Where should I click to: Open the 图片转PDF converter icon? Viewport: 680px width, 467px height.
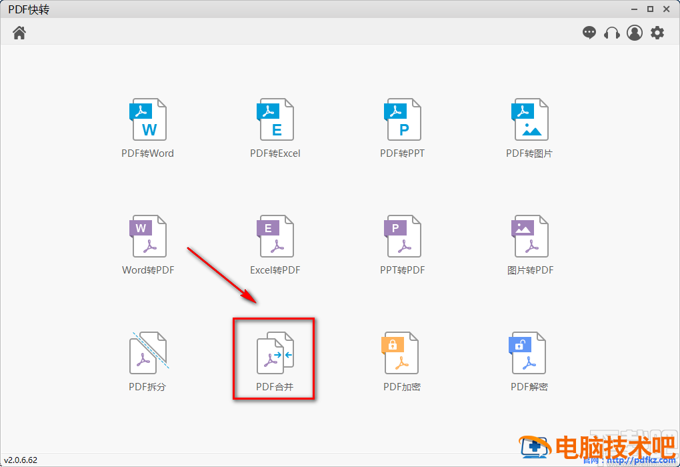click(529, 236)
